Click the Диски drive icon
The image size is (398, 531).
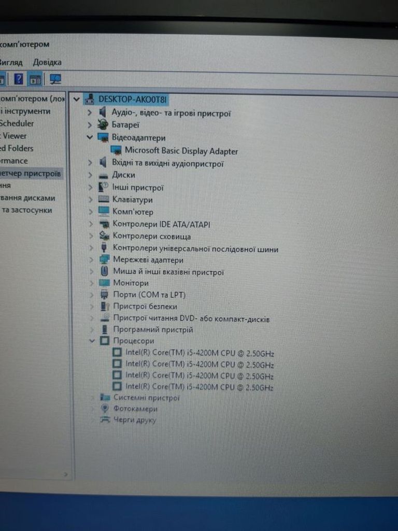(103, 175)
